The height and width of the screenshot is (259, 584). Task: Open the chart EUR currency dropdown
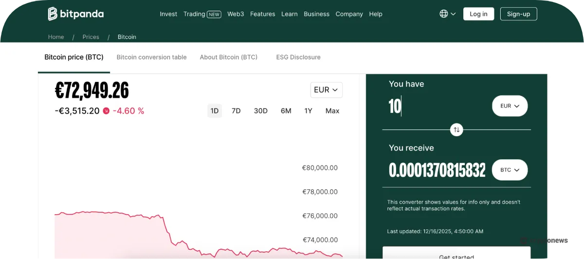click(327, 90)
